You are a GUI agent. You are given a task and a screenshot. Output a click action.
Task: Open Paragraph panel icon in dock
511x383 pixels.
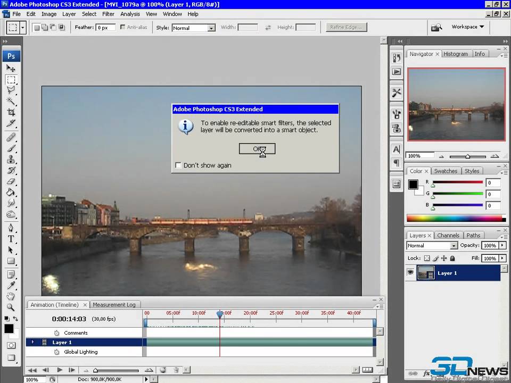pos(396,163)
